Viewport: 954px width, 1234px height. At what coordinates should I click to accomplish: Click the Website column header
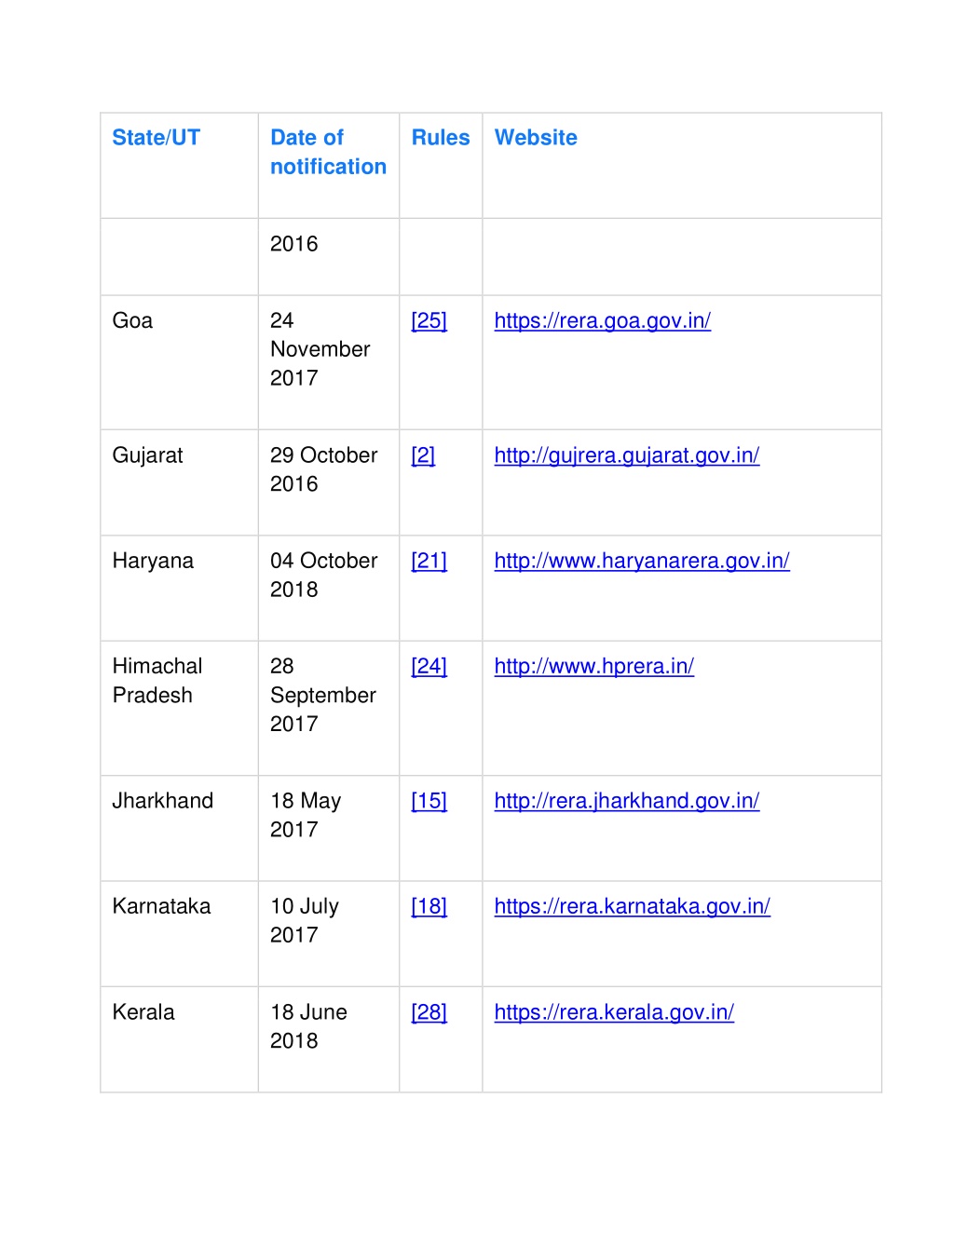tap(536, 138)
